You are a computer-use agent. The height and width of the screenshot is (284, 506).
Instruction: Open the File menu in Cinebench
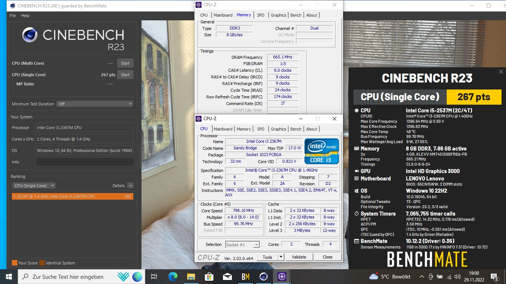[13, 16]
